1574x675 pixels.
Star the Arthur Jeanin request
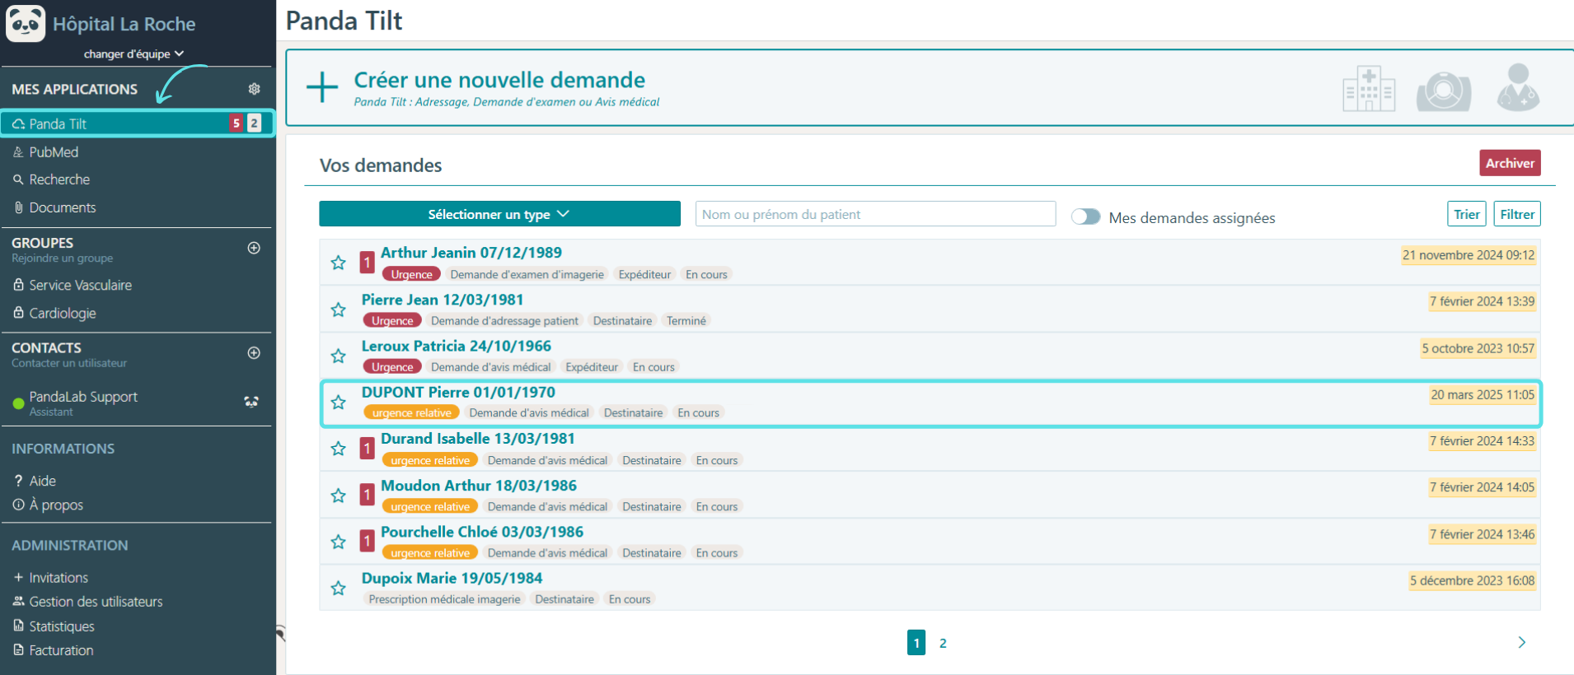[339, 263]
